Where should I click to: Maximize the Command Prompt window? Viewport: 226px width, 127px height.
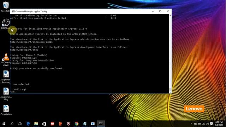pyautogui.click(x=160, y=11)
